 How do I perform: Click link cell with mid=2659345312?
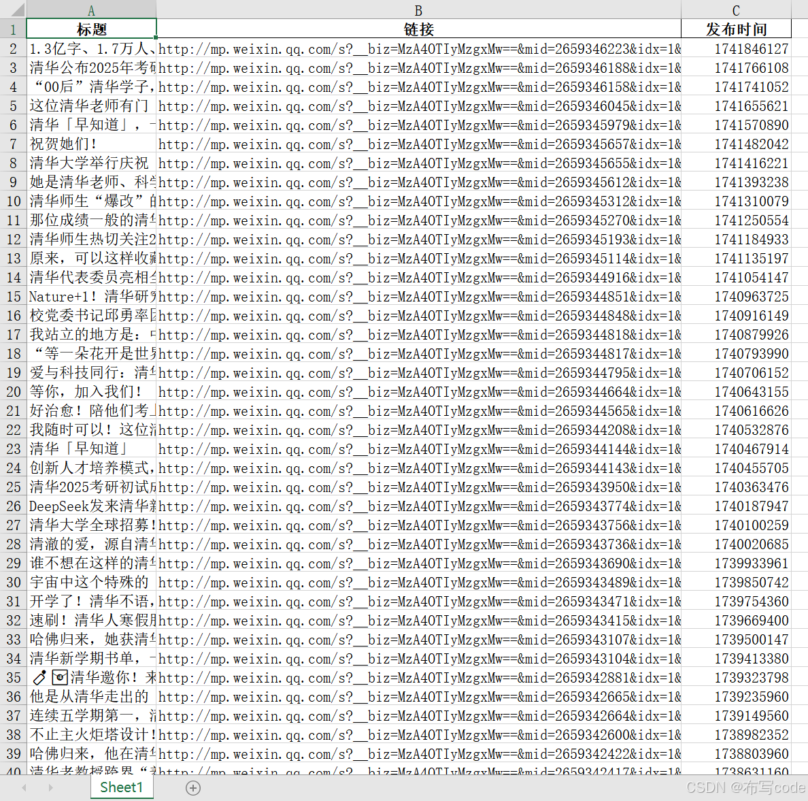(418, 201)
